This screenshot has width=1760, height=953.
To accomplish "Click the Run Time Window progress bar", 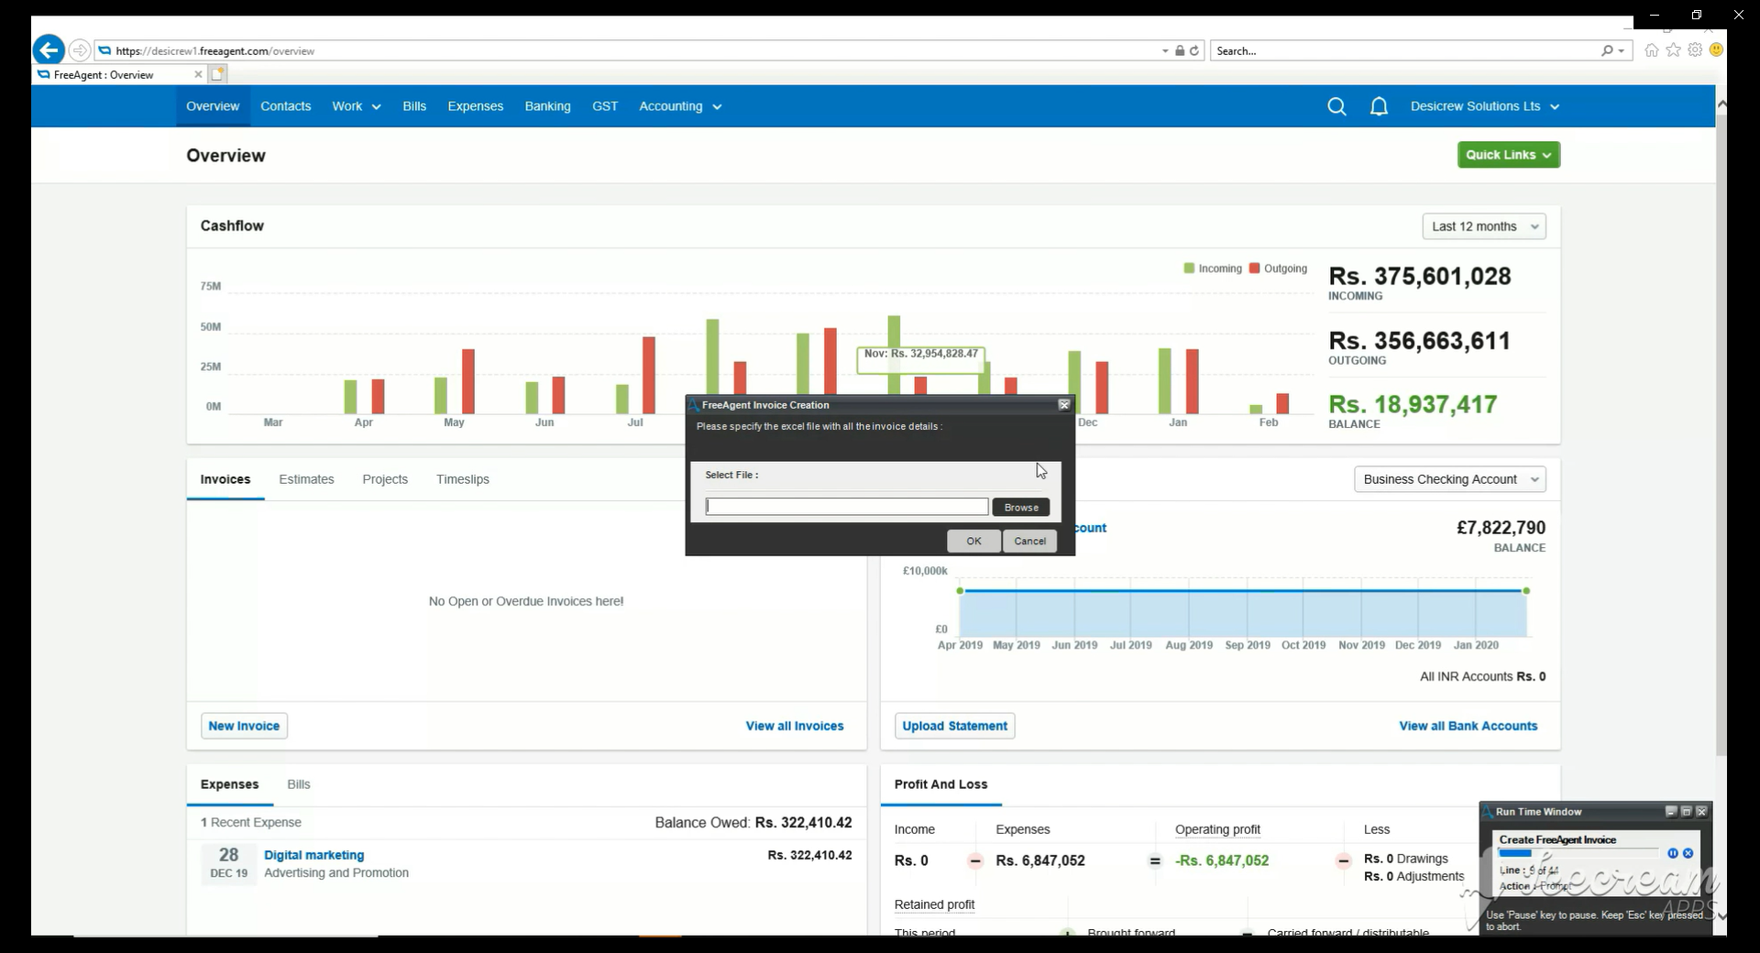I will click(x=1579, y=853).
